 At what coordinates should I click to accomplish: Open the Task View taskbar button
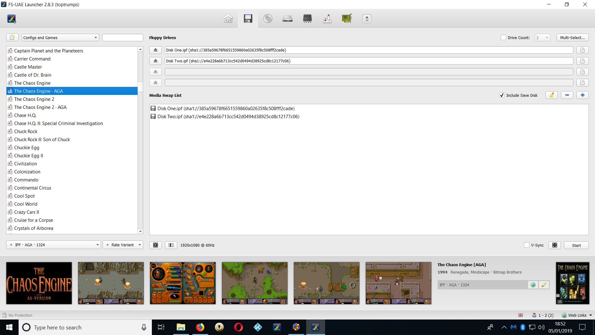(x=161, y=327)
